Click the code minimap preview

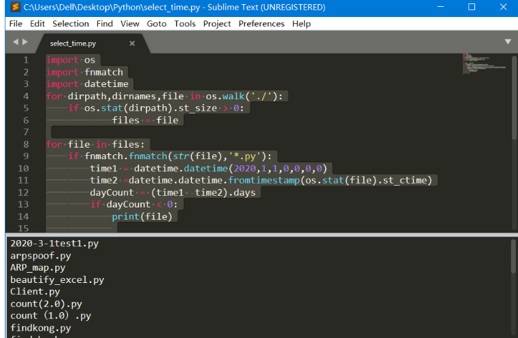[485, 63]
